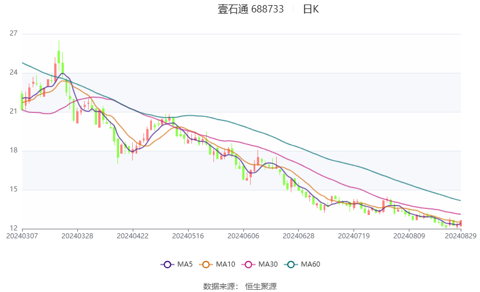Image resolution: width=480 pixels, height=292 pixels.
Task: Select the 20240516 x-axis date
Action: pos(188,236)
